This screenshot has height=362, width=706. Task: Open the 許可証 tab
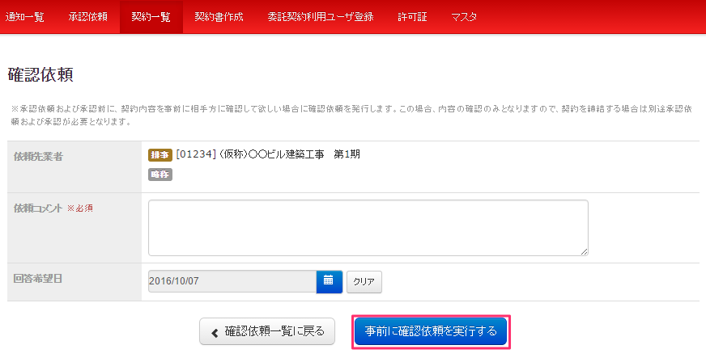412,17
